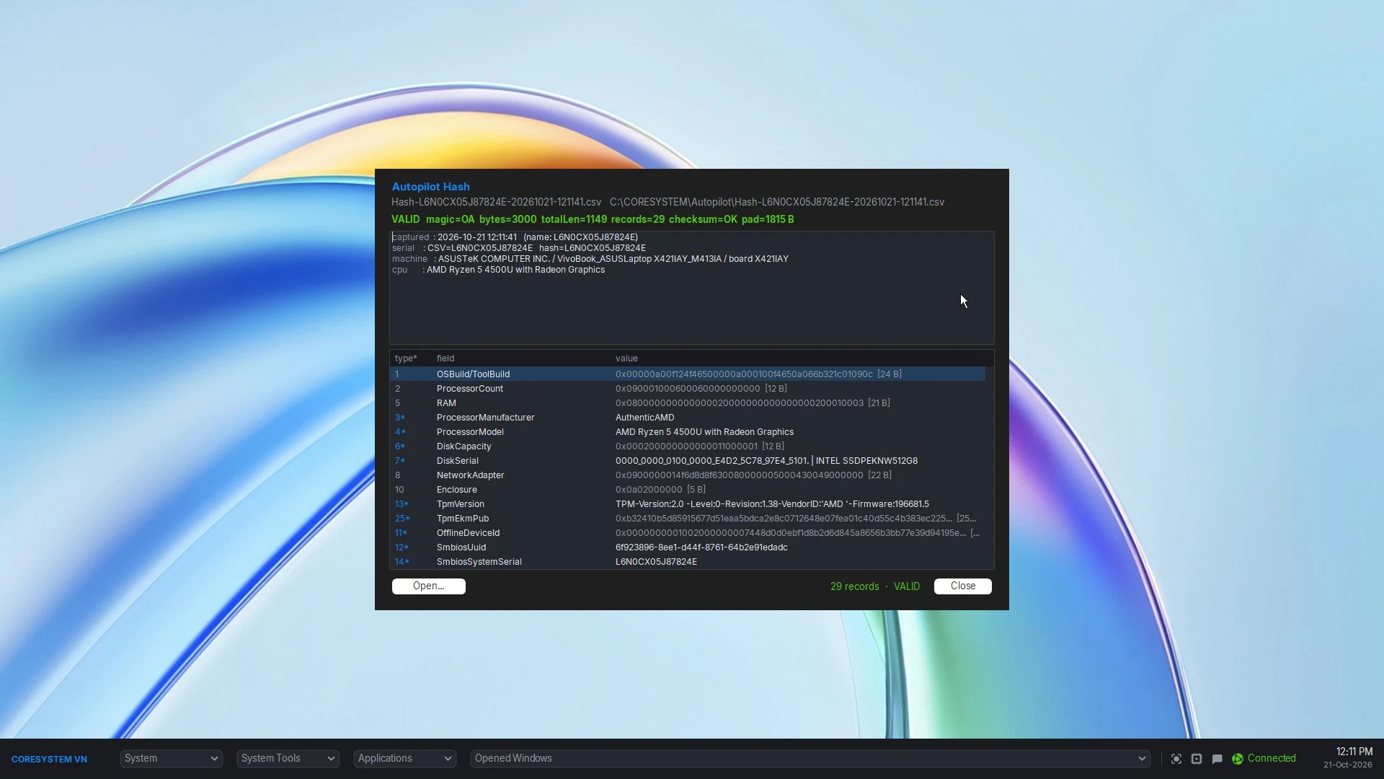Select the ProcessorManufacturer row

688,418
